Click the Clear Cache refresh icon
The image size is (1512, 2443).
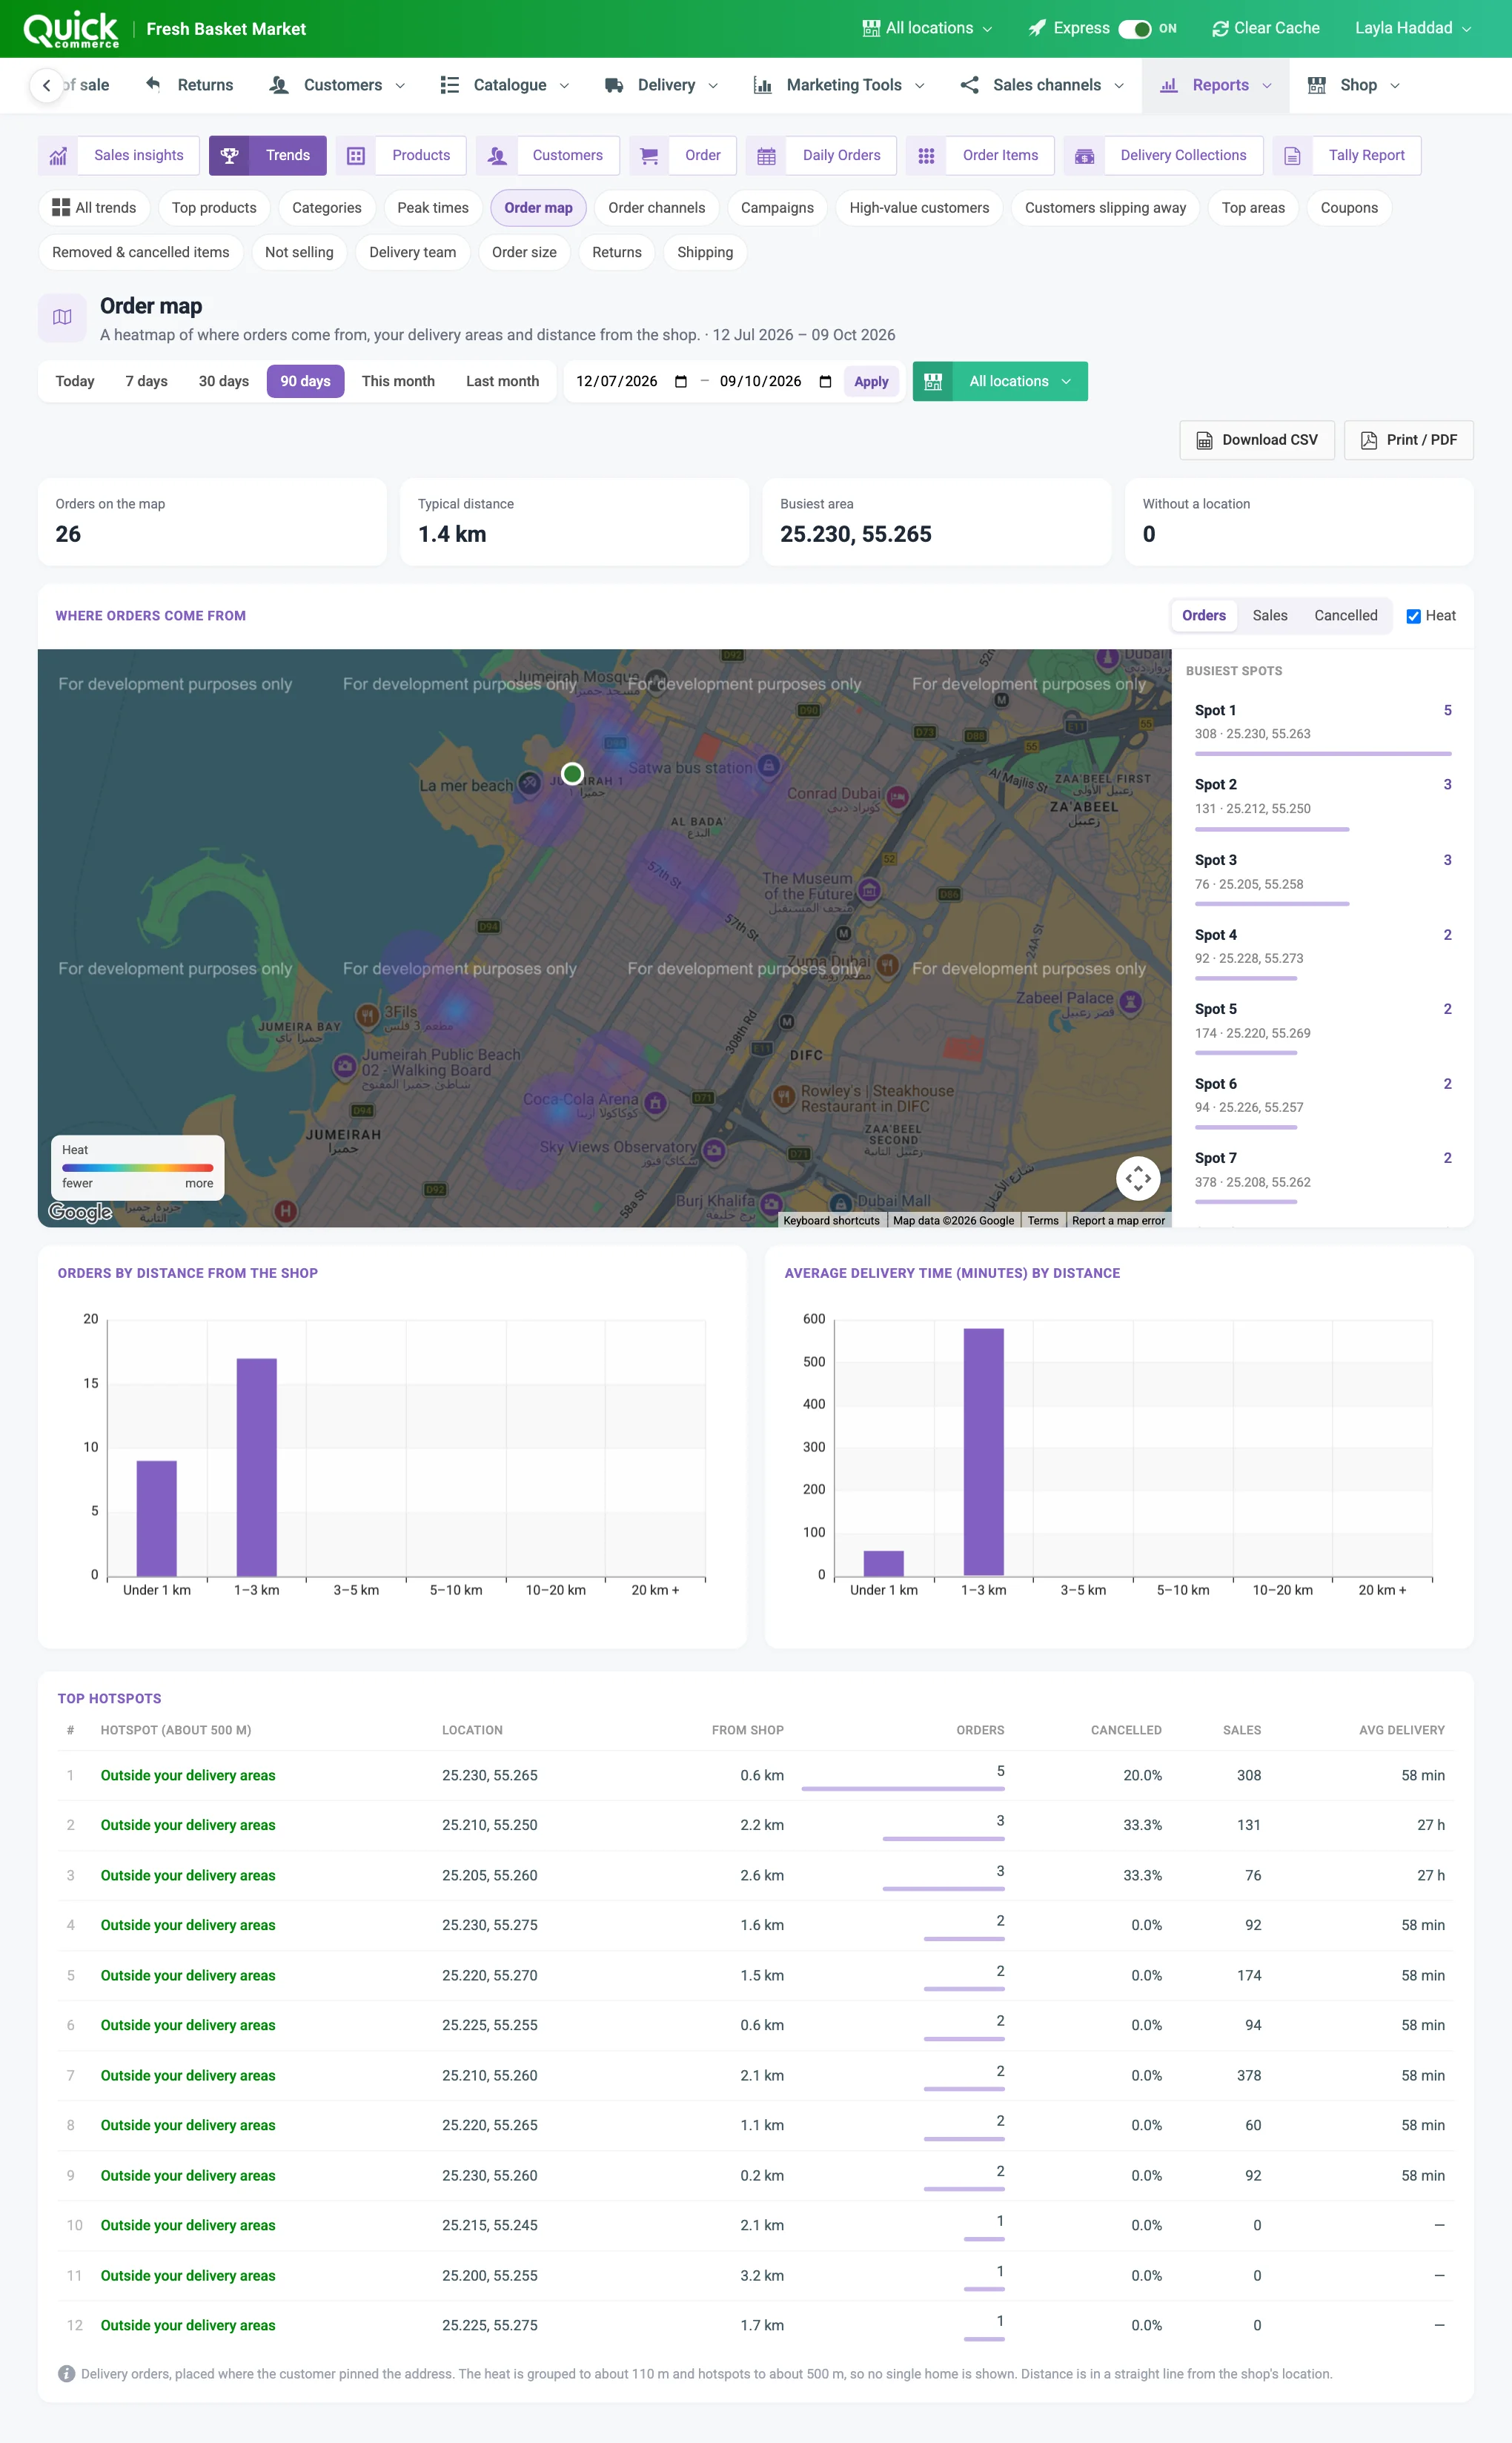1220,29
